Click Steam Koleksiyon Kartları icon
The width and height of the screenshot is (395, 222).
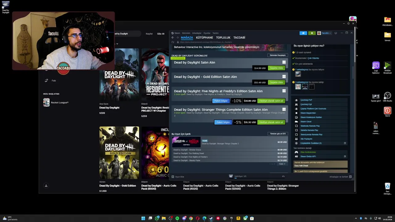pyautogui.click(x=297, y=117)
